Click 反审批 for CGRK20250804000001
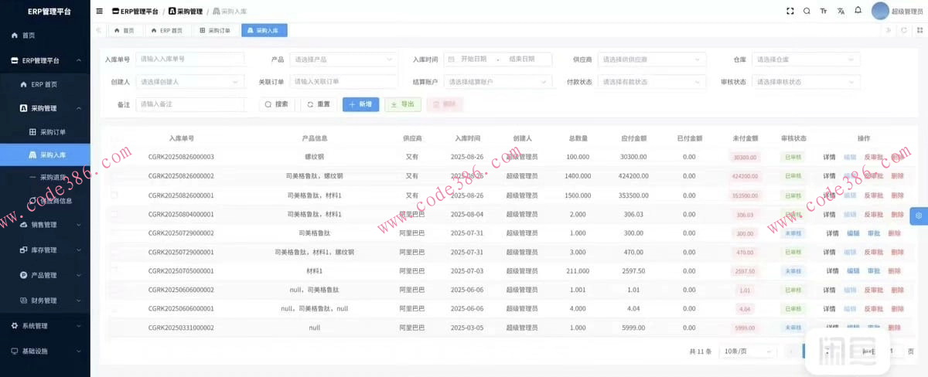 [x=873, y=214]
